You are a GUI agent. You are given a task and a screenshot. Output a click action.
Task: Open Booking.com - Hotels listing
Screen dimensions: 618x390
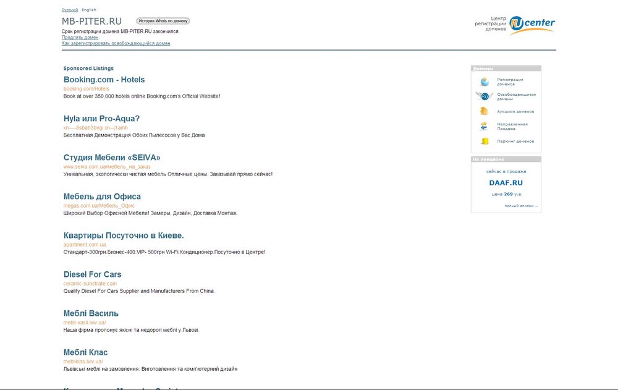coord(104,80)
